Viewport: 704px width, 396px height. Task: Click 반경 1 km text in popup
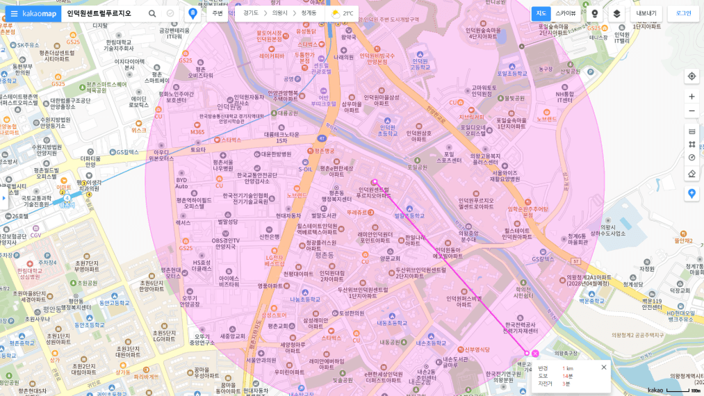click(x=556, y=368)
